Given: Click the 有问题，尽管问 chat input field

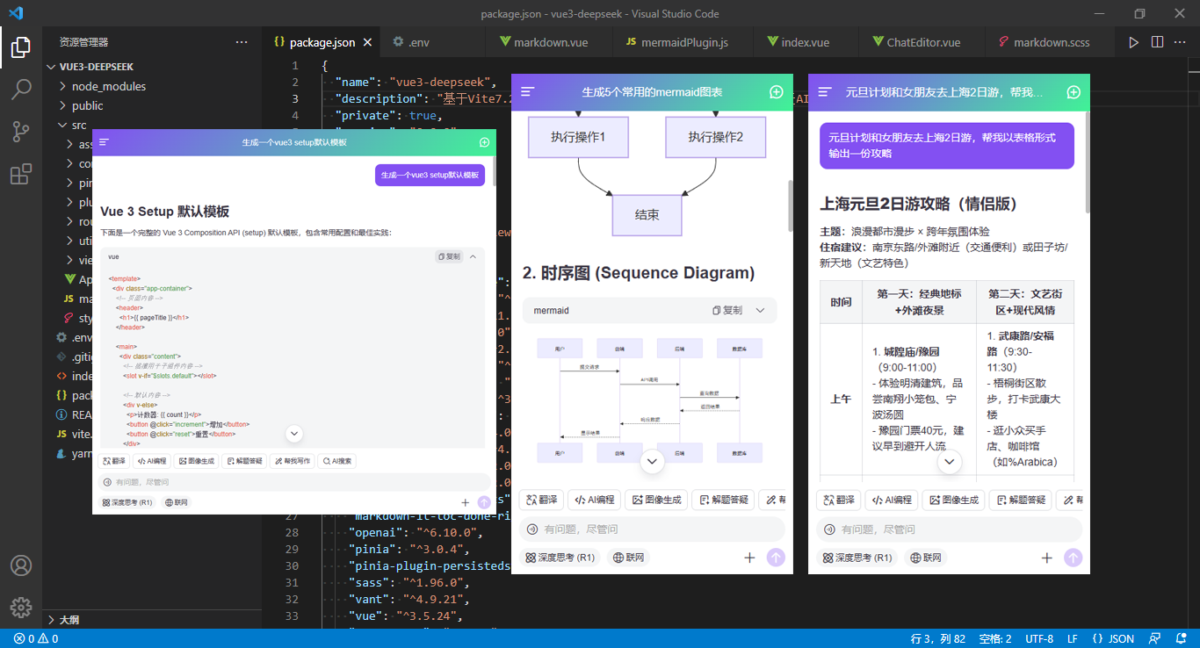Looking at the screenshot, I should coord(264,481).
